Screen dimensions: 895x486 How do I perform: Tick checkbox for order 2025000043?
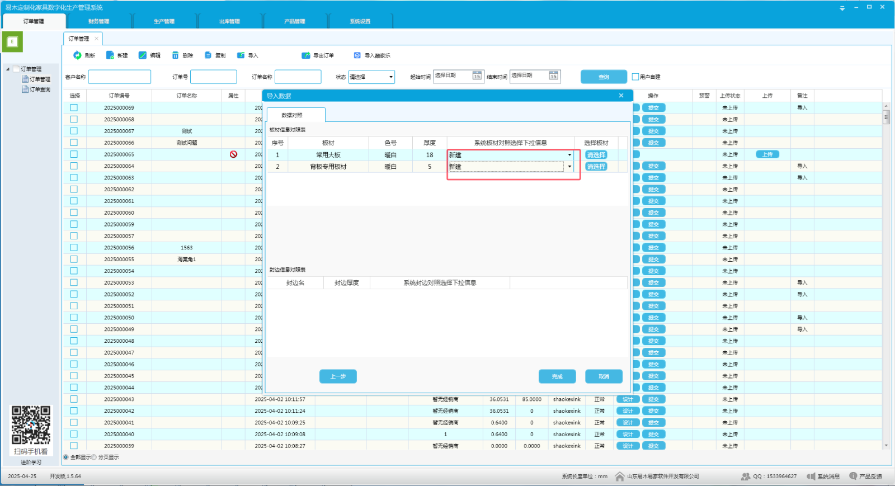74,399
